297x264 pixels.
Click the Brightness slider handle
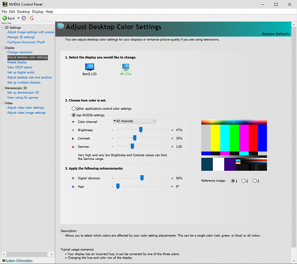(141, 130)
